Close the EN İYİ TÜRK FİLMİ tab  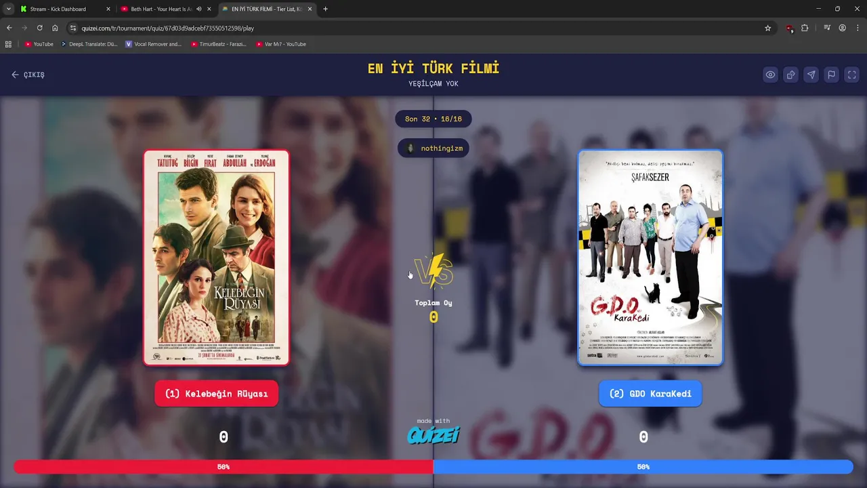point(310,9)
